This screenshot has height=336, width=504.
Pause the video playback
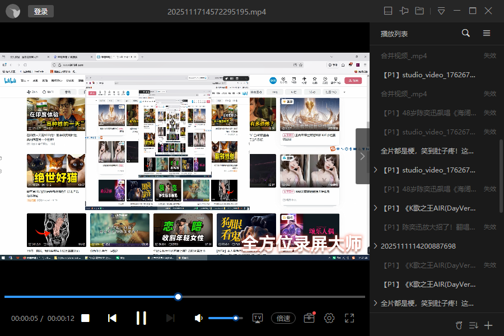141,318
